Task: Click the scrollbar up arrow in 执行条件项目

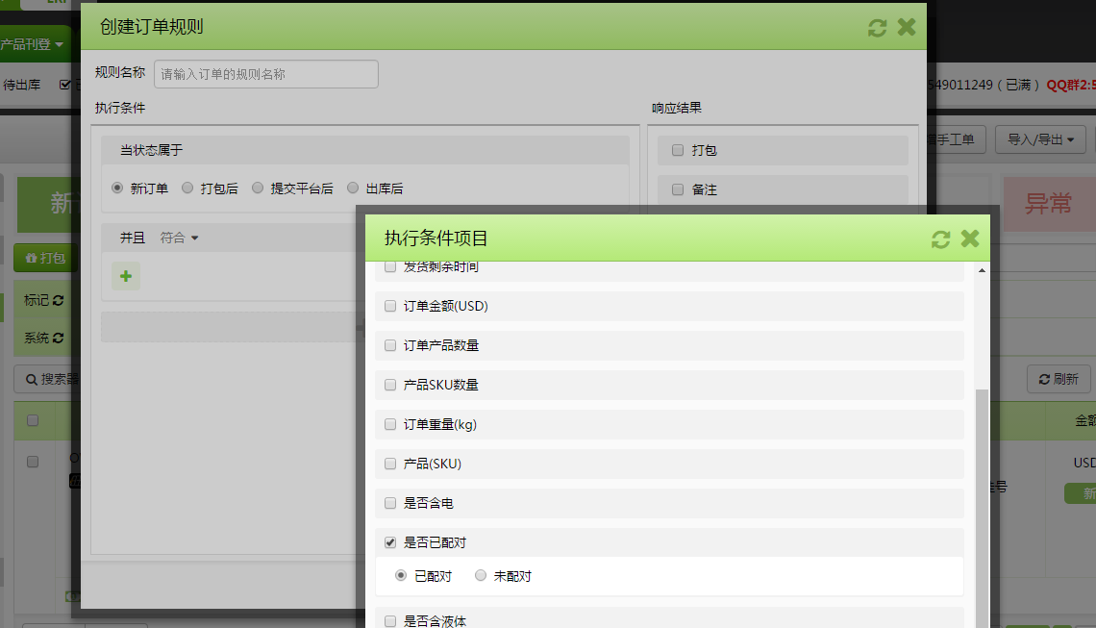Action: coord(982,270)
